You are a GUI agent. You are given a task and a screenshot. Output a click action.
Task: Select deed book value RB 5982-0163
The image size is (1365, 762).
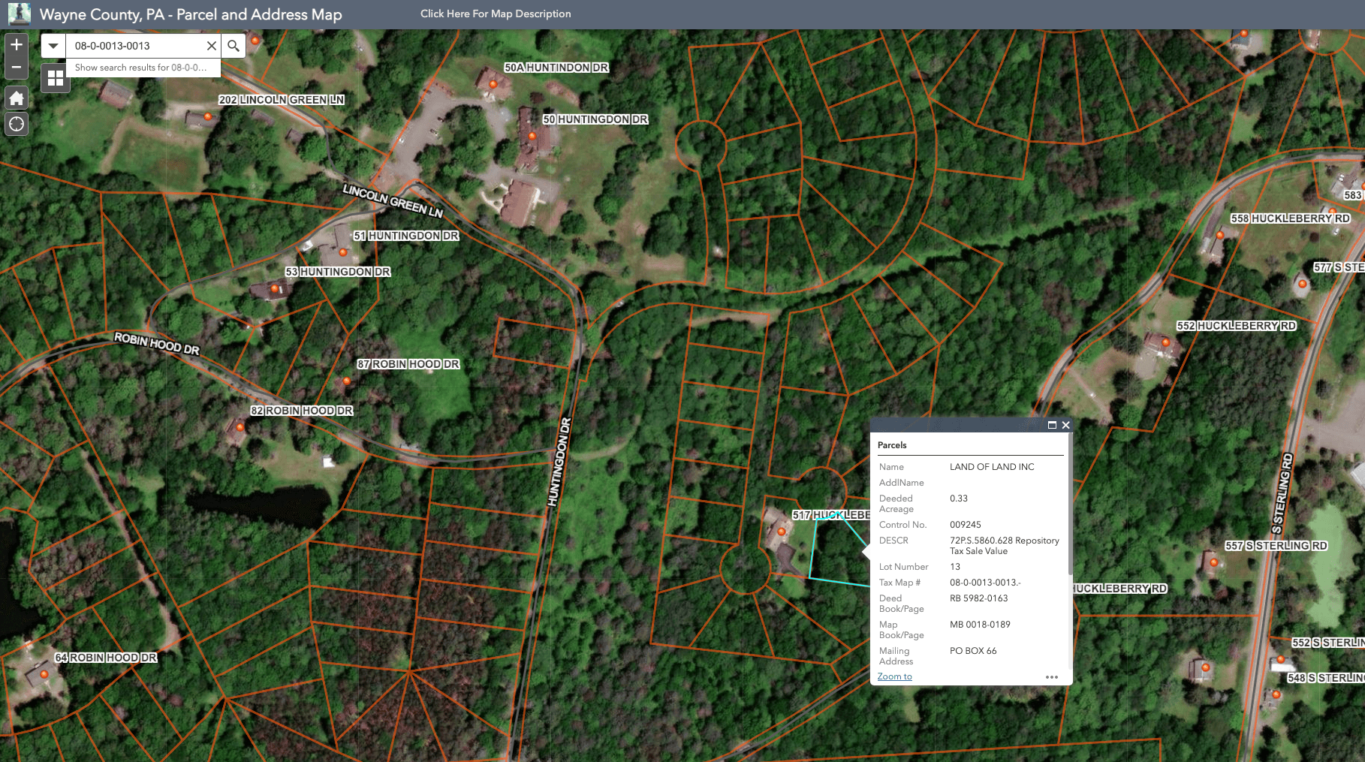[979, 598]
